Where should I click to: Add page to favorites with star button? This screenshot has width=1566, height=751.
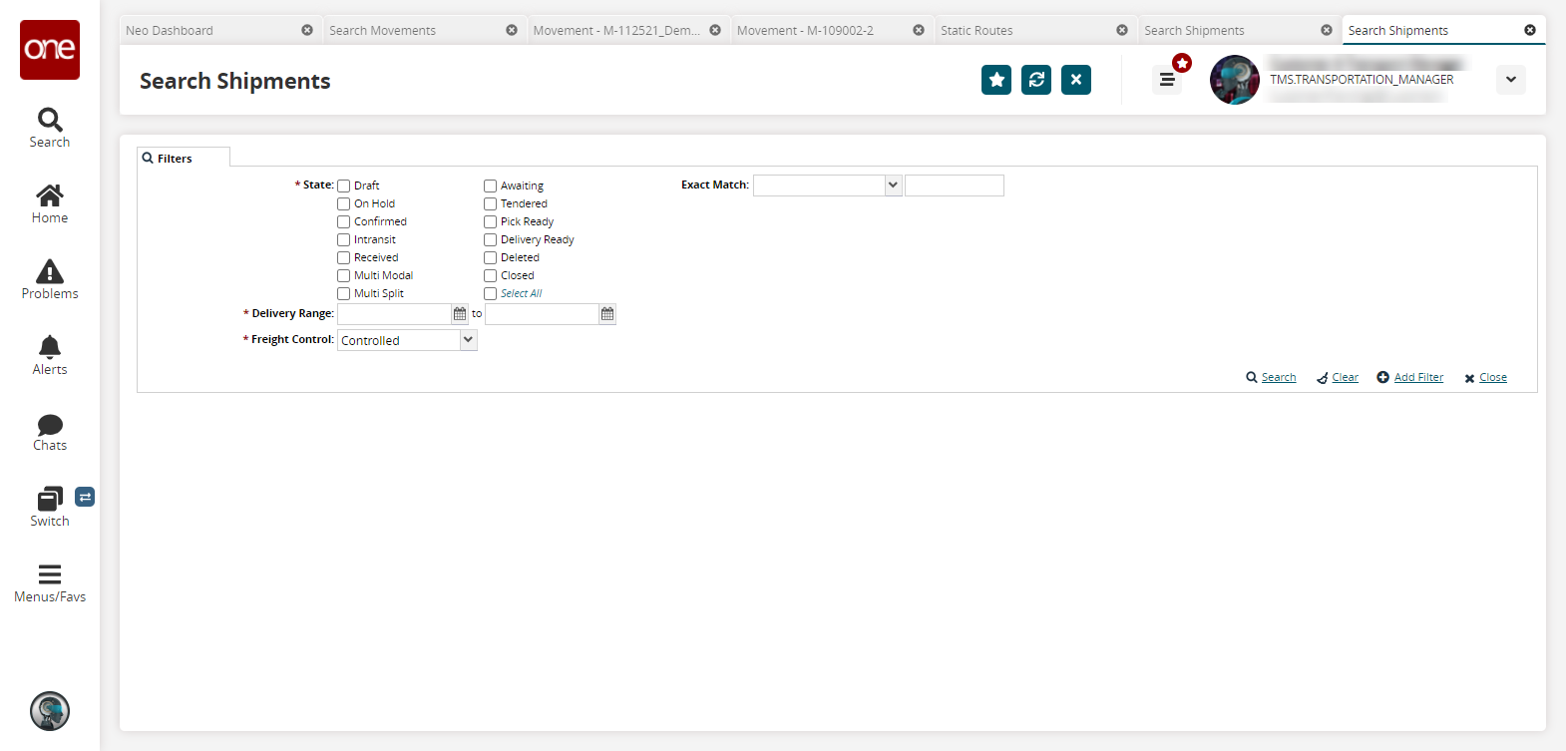point(996,80)
